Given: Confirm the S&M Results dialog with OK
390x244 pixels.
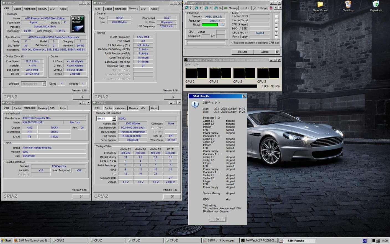Looking at the screenshot, I should (217, 219).
